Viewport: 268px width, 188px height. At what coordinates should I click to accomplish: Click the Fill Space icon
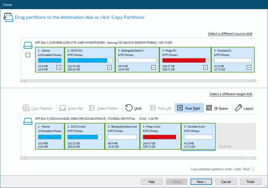click(209, 108)
